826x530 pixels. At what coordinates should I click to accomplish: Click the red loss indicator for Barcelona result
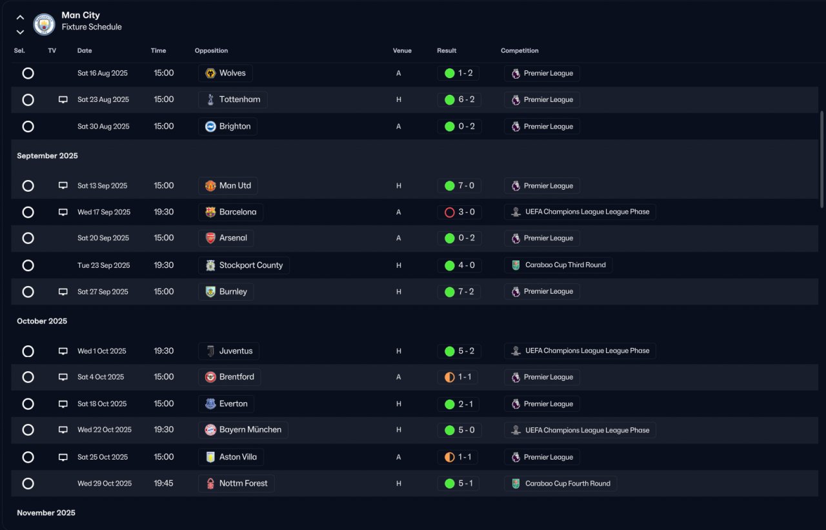click(450, 212)
